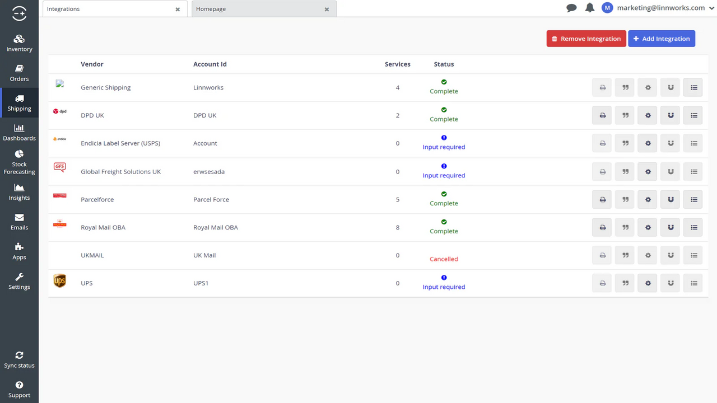Open services list for Royal Mail OBA
Screen dimensions: 717x403
click(x=693, y=227)
